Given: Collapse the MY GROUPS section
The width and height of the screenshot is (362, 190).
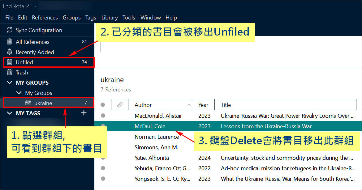Looking at the screenshot, I should point(10,82).
